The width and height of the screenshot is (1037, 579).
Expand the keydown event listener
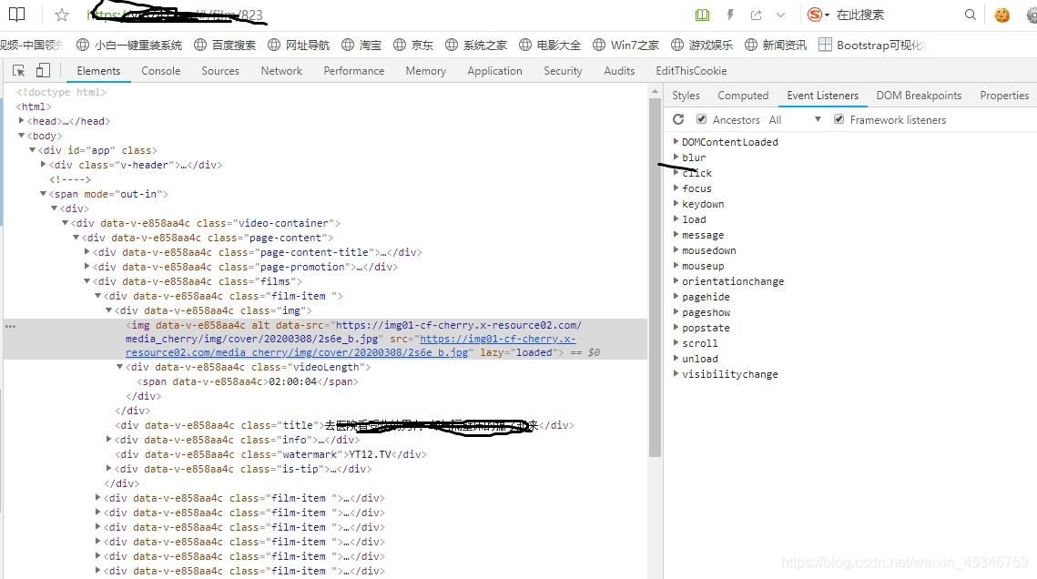point(676,204)
